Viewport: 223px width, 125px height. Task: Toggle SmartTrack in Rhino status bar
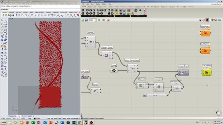tap(70, 118)
